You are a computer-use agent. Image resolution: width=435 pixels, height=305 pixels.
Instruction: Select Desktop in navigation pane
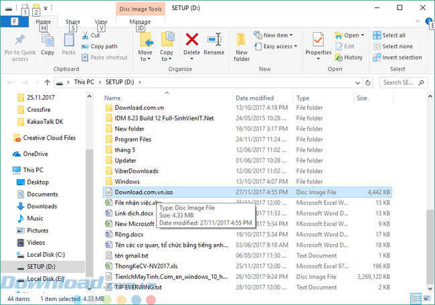click(x=33, y=182)
